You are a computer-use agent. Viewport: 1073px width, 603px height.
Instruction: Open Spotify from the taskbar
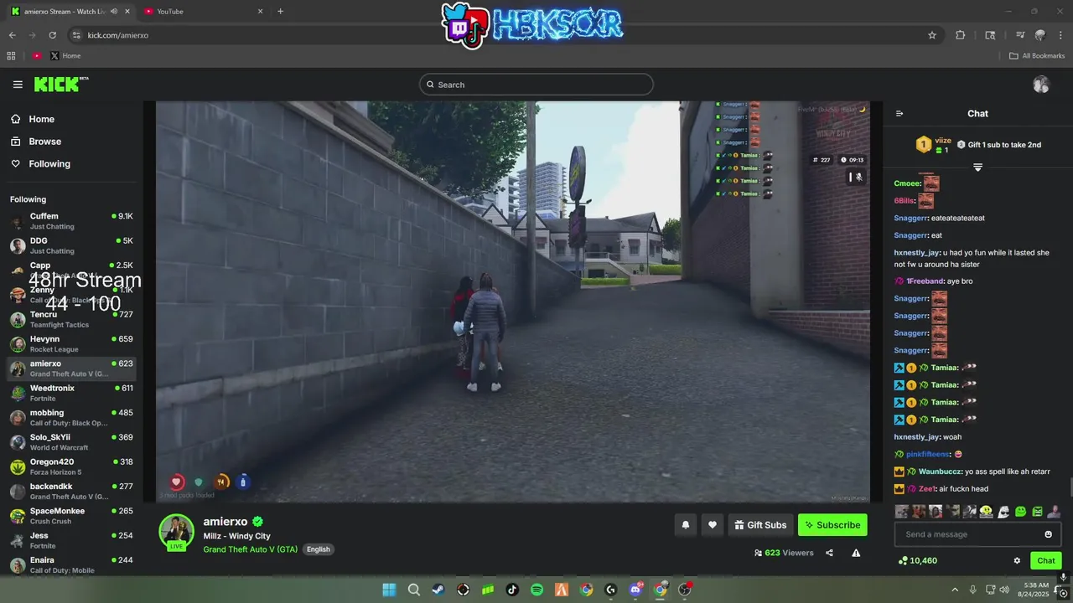pyautogui.click(x=537, y=590)
